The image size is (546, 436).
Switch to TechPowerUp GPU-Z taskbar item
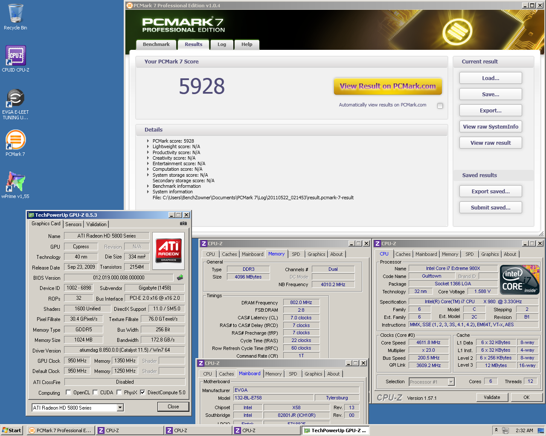[x=335, y=430]
